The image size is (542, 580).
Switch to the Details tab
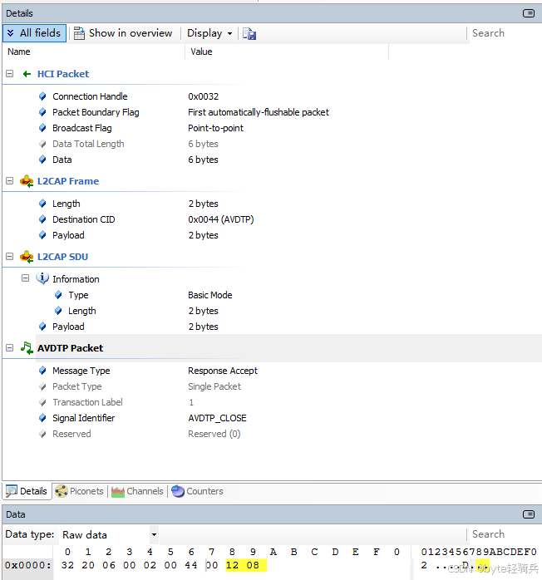[x=27, y=491]
